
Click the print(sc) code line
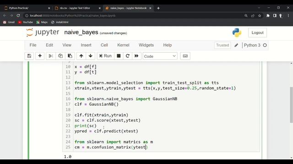click(x=86, y=126)
